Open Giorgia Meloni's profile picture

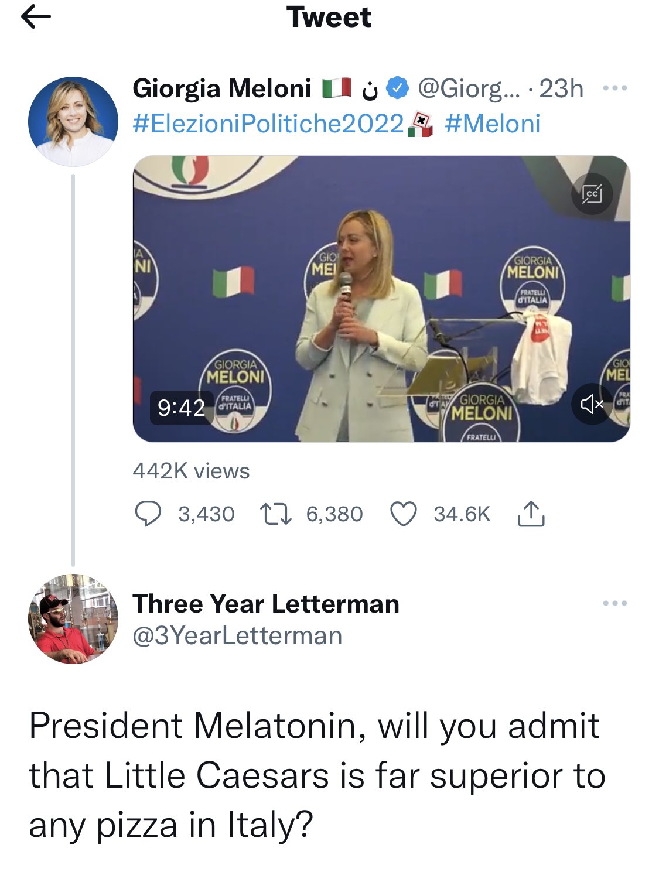[73, 122]
